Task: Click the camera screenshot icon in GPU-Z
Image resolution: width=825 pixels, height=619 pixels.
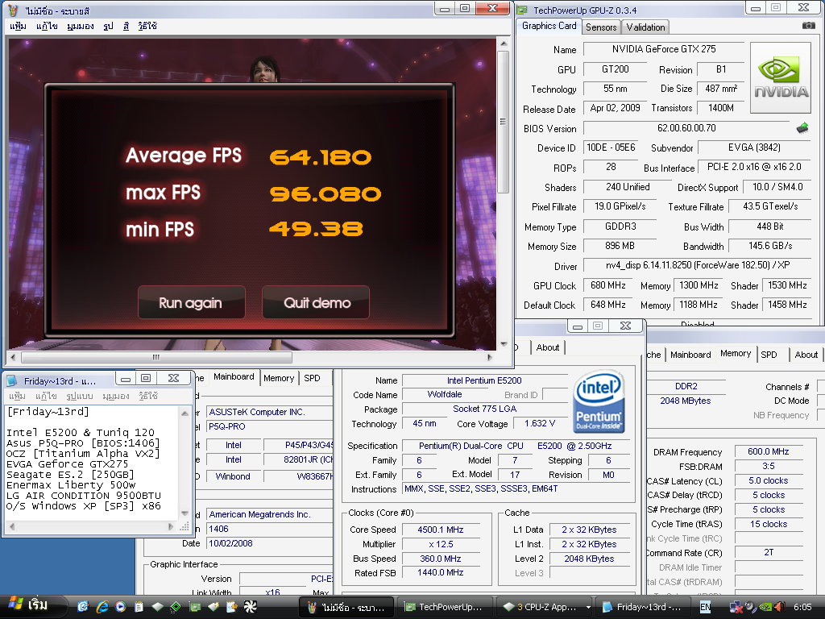Action: 808,26
